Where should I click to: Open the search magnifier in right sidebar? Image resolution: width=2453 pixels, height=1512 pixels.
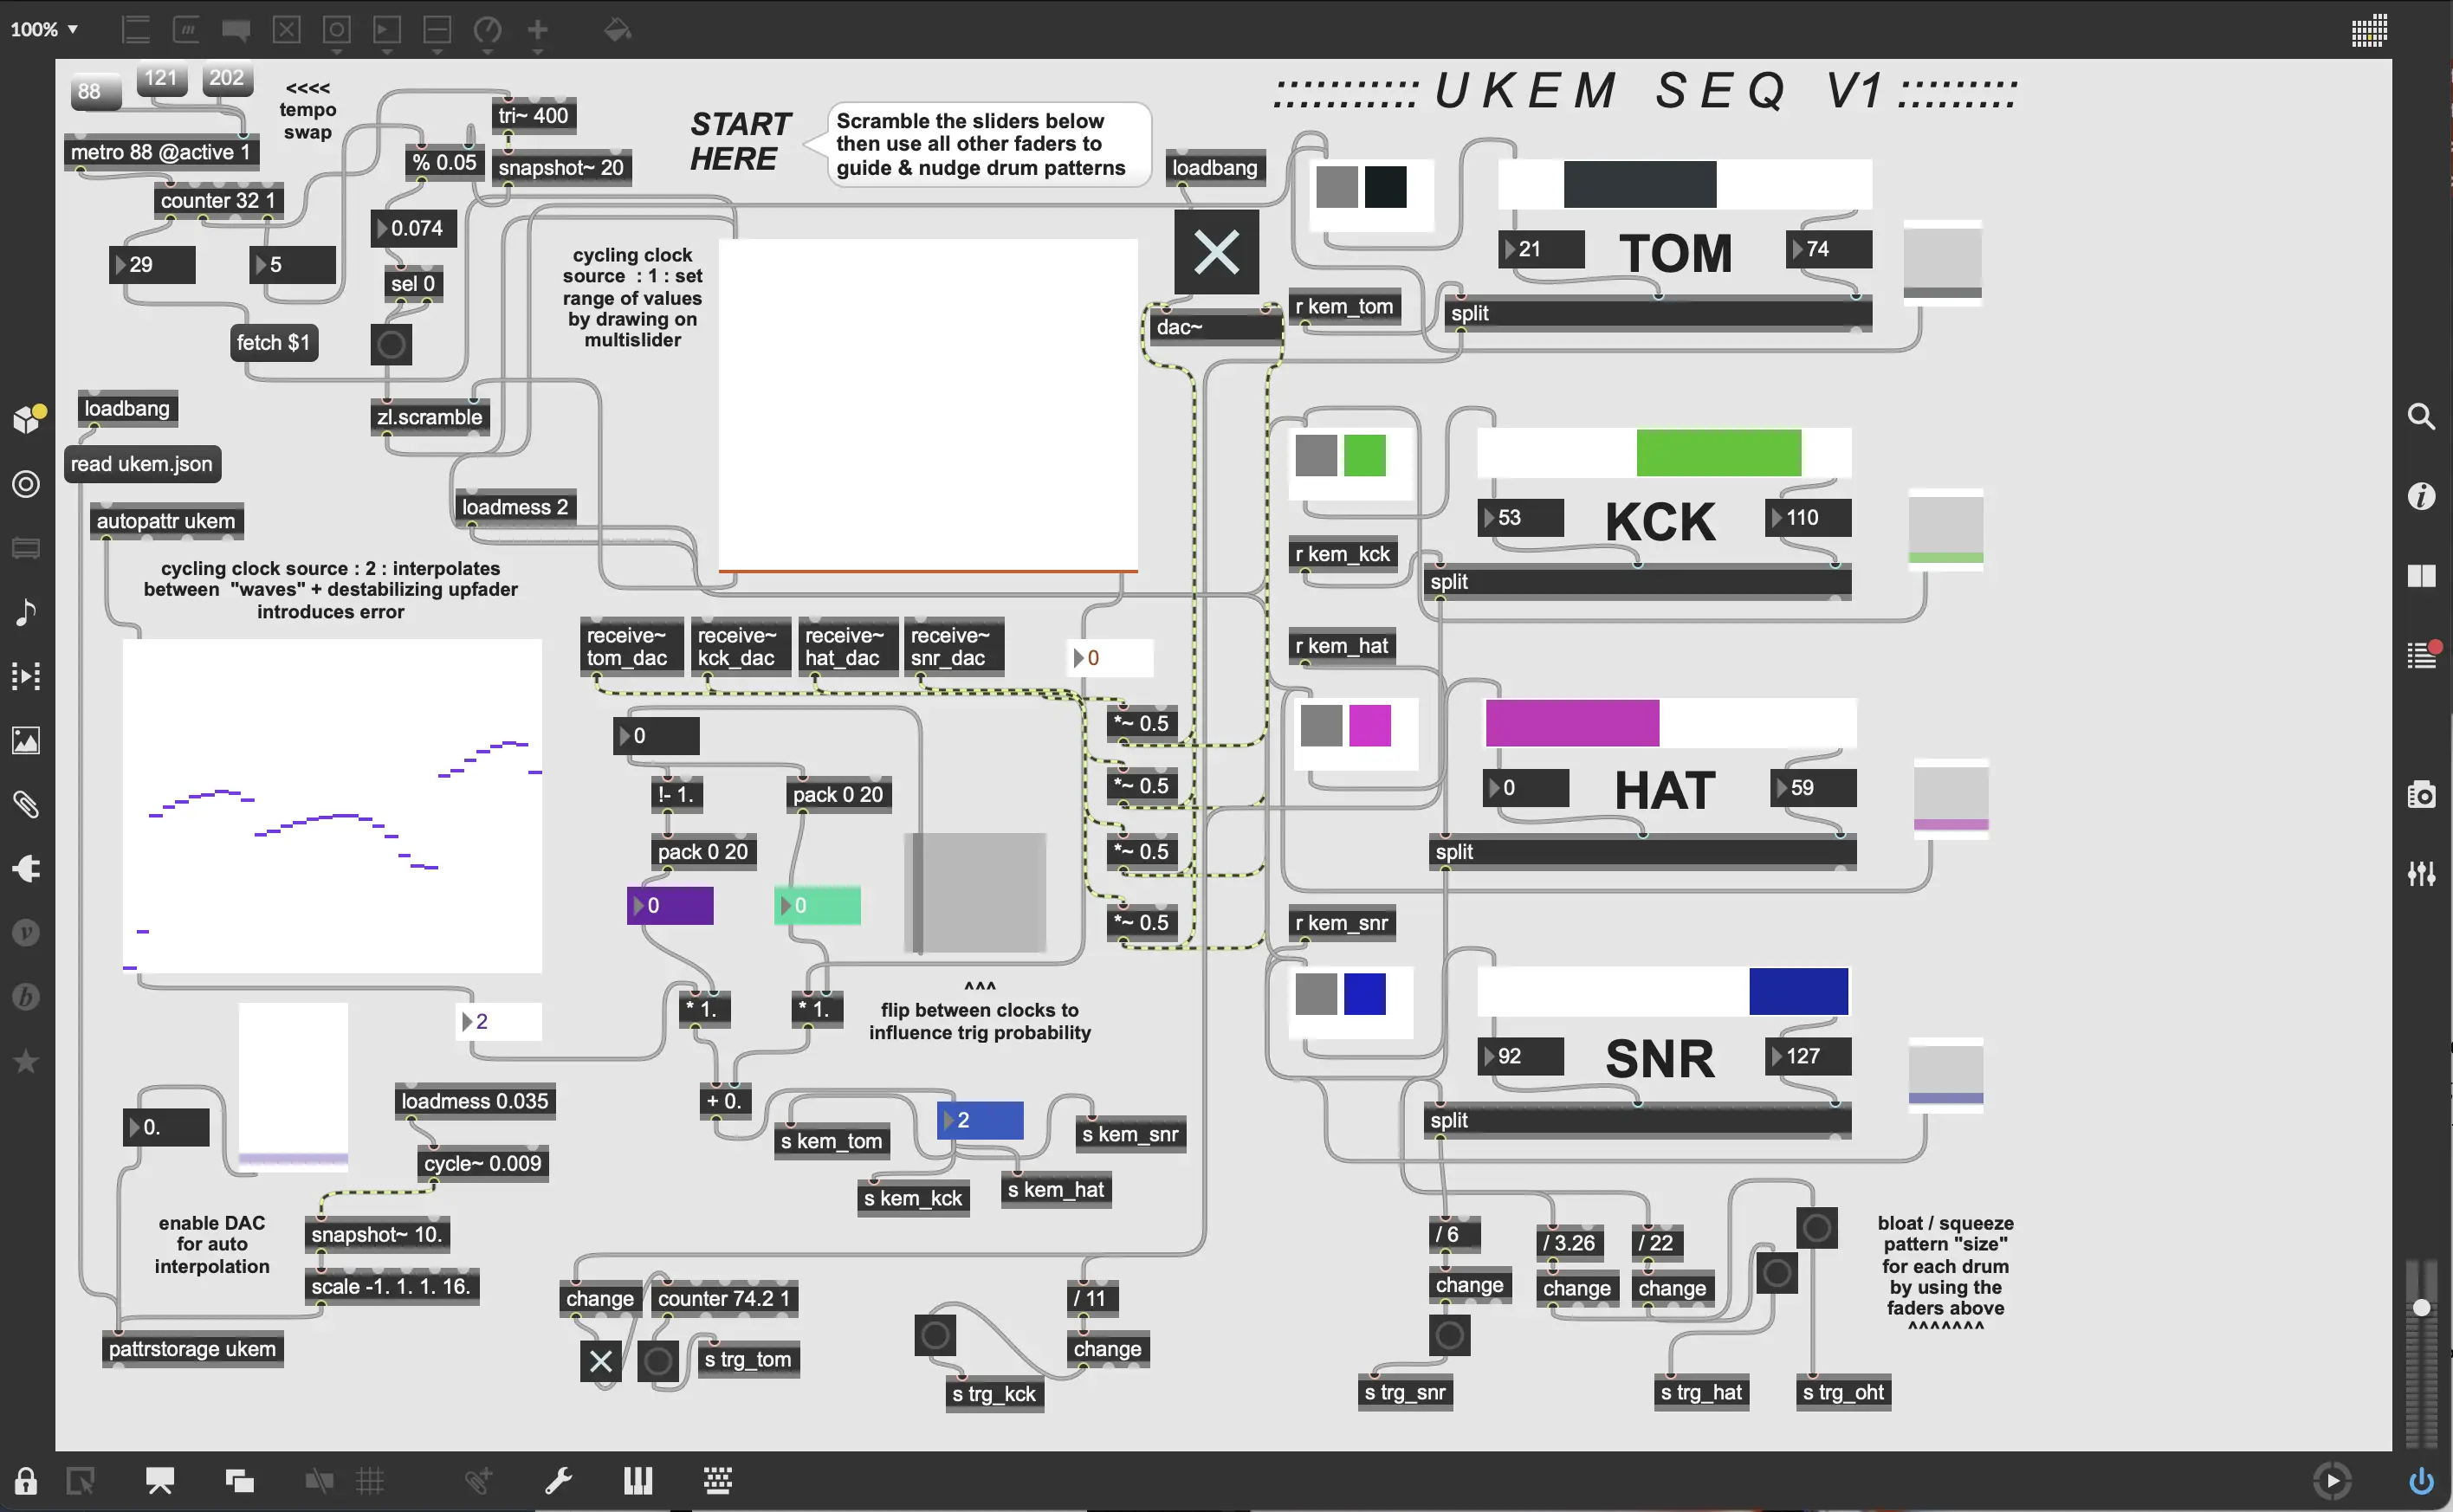tap(2421, 416)
